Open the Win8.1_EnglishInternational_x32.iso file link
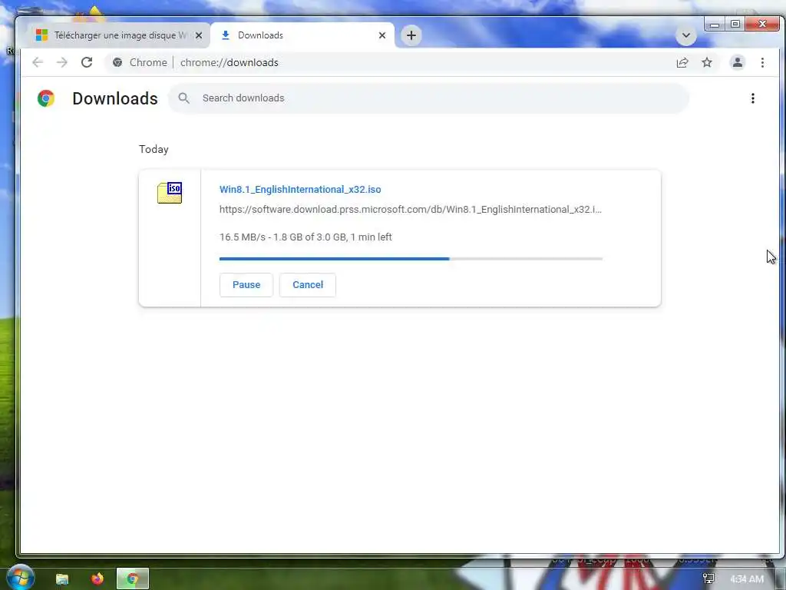 coord(300,190)
